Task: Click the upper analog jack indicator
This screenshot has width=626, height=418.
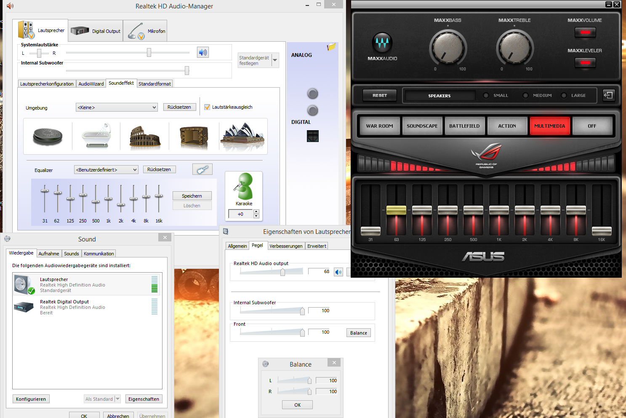Action: pyautogui.click(x=313, y=94)
